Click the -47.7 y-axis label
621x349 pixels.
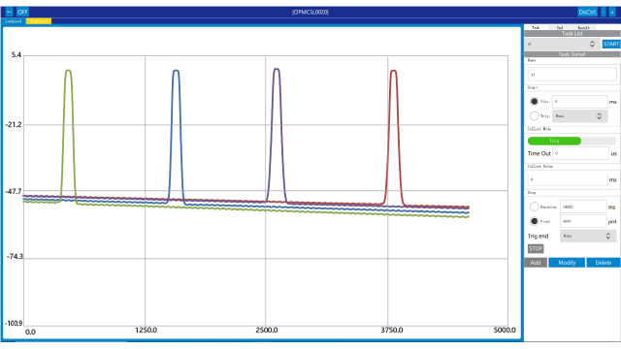point(14,192)
